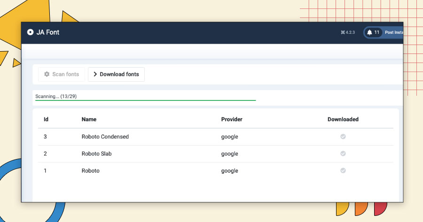This screenshot has width=423, height=222.
Task: Click the green scanning progress bar
Action: point(145,100)
